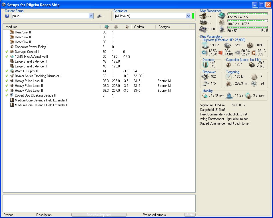Image resolution: width=273 pixels, height=218 pixels.
Task: Click the explosive resistance icon in Hitpoints
Action: point(254,53)
